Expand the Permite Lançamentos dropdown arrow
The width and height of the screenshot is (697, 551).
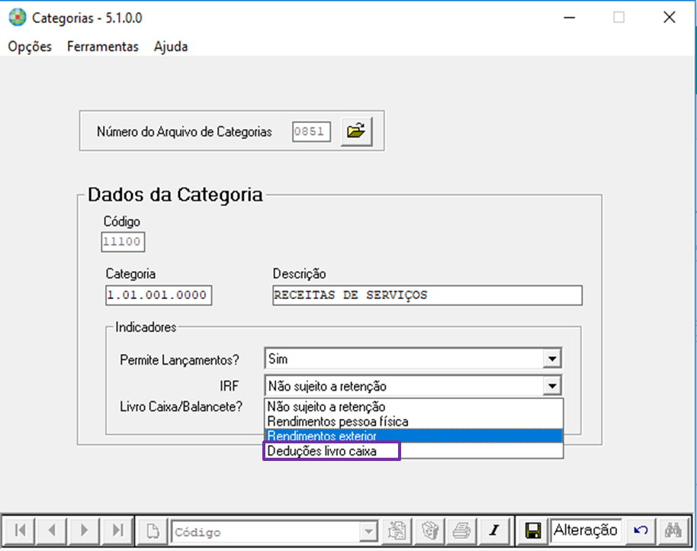[551, 359]
